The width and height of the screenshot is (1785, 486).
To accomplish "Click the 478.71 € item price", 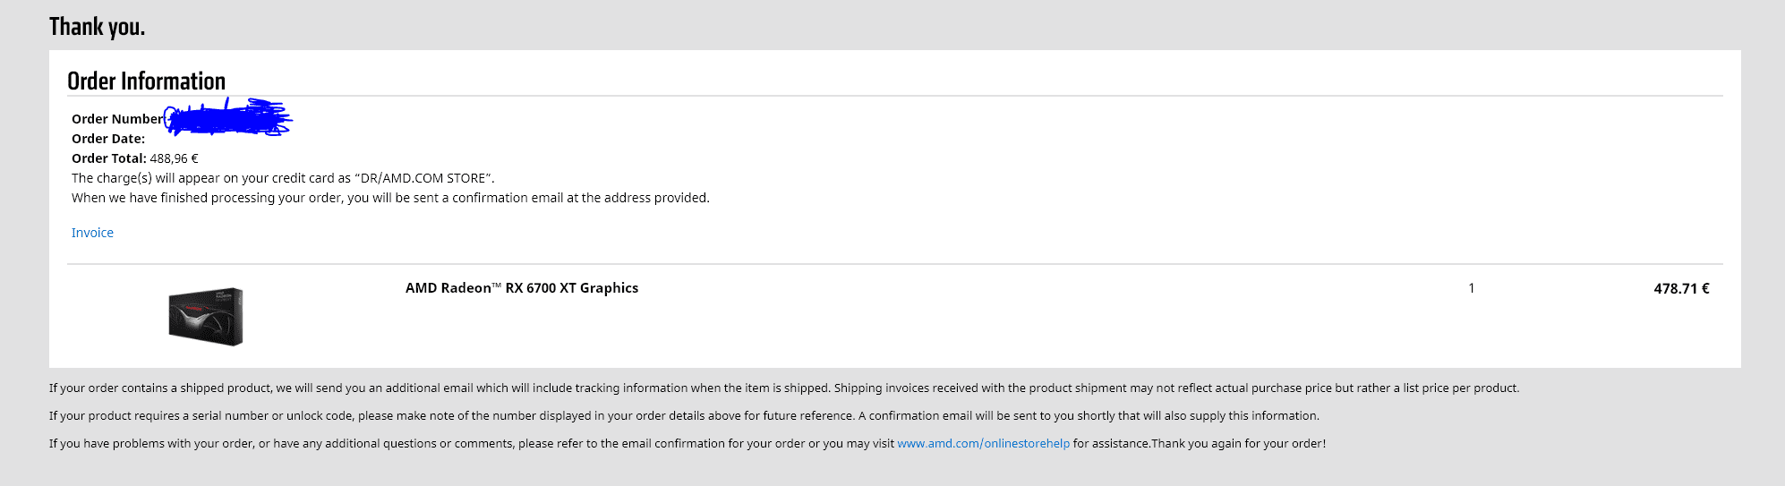I will coord(1681,288).
